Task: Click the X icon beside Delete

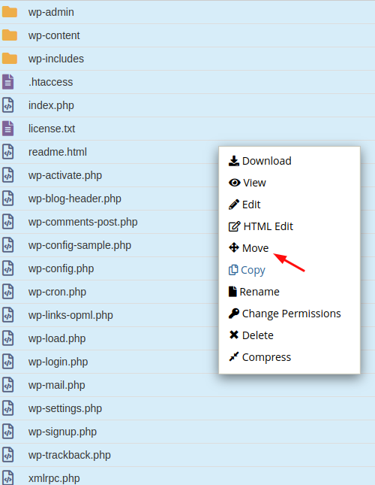Action: point(234,335)
